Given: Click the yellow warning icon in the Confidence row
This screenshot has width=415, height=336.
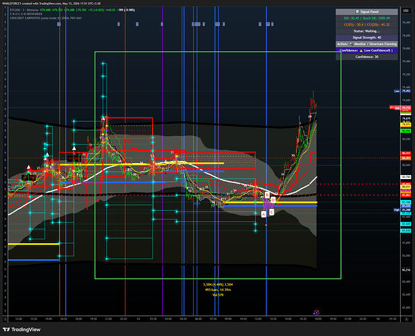Looking at the screenshot, I should point(361,51).
